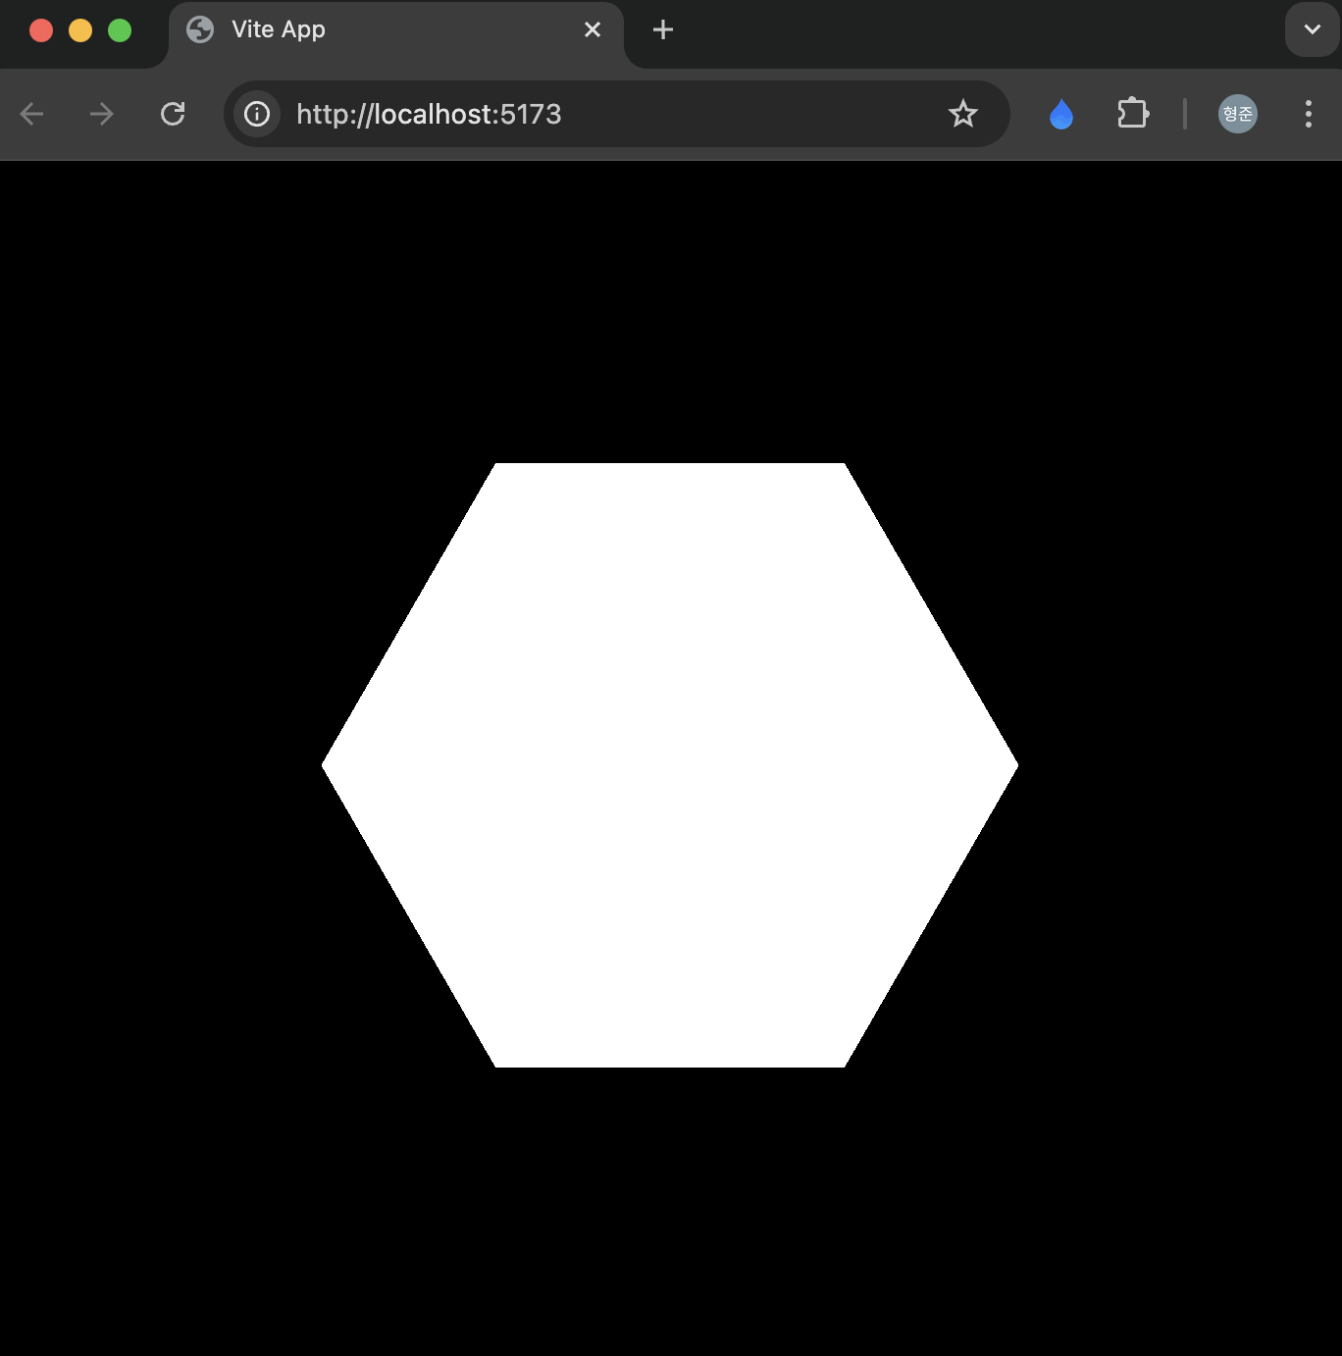The width and height of the screenshot is (1342, 1356).
Task: Click the white hexagon on the canvas
Action: (670, 765)
